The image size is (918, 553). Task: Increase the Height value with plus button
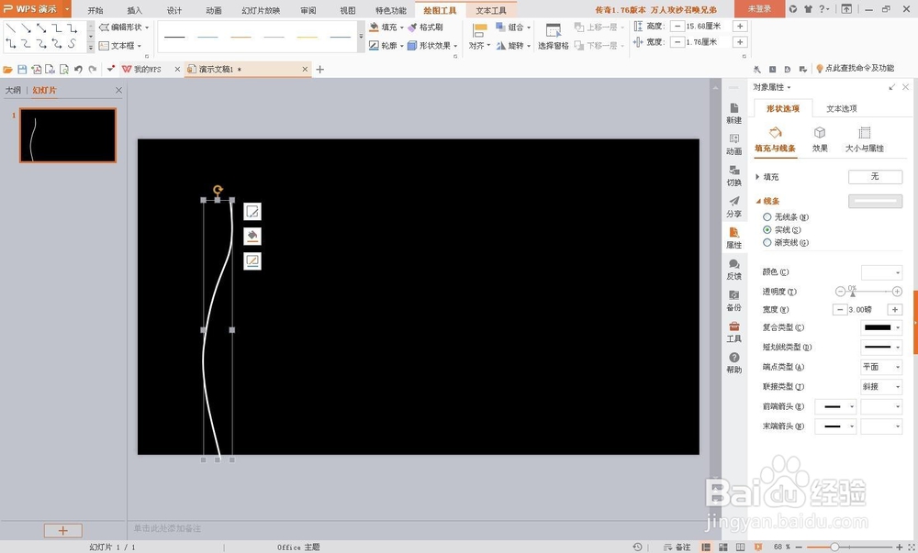coord(740,27)
